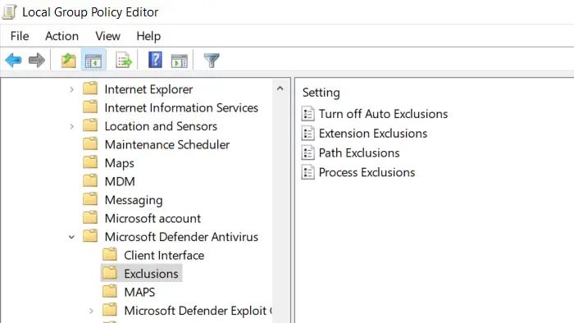Click the gray Forward arrow toolbar icon
The image size is (574, 323).
pos(37,60)
